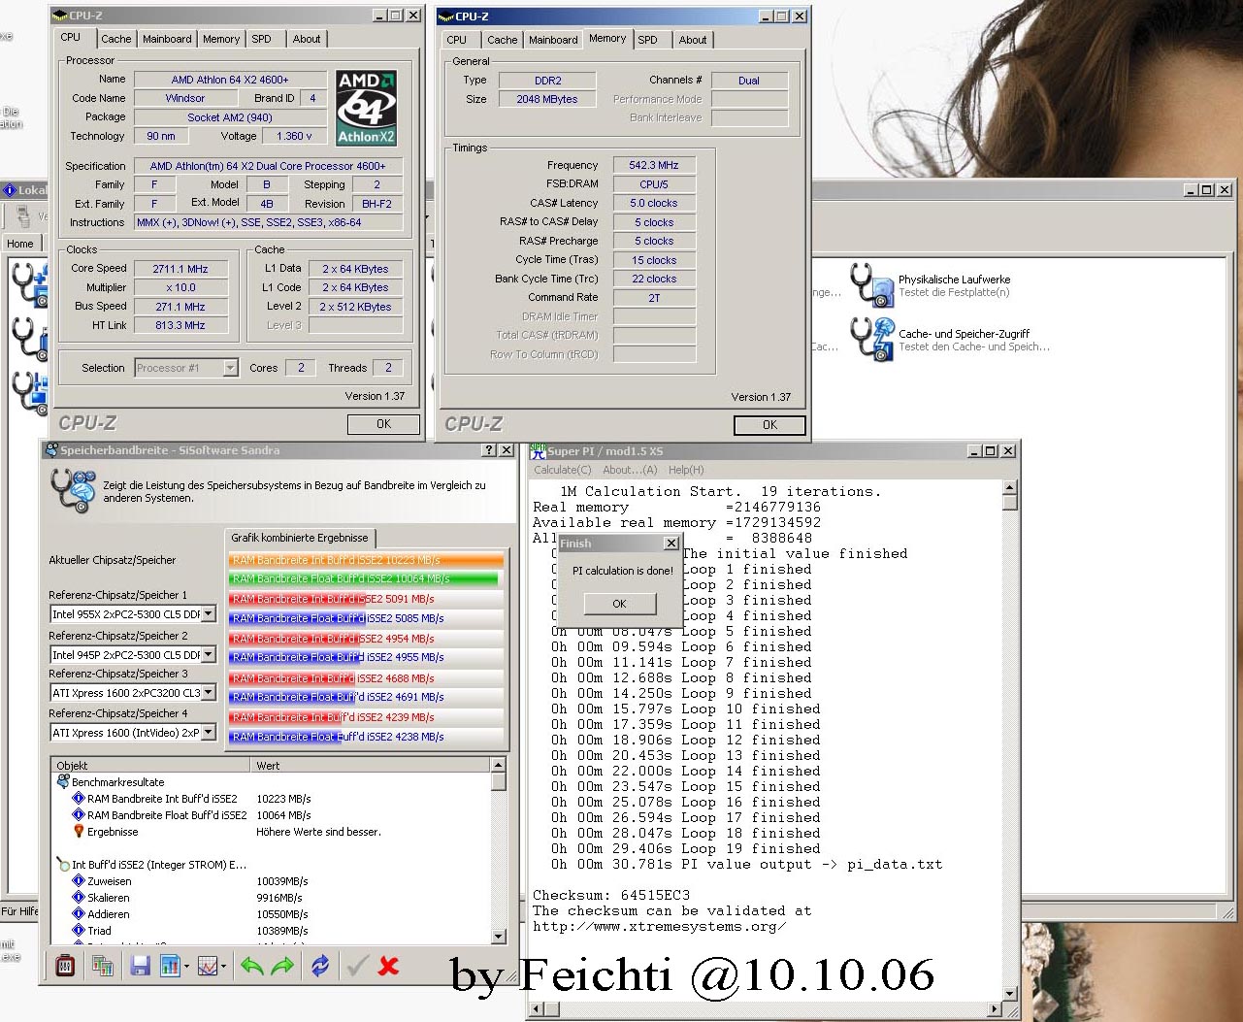Click the Checksum: 64515EC3 line
The image size is (1243, 1022).
point(611,895)
